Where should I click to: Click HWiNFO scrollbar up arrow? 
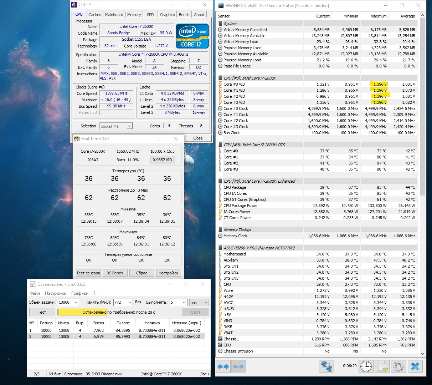coord(423,15)
